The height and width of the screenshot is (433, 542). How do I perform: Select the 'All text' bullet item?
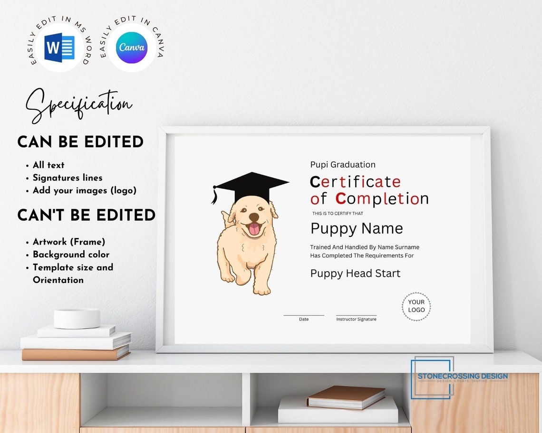coord(48,165)
